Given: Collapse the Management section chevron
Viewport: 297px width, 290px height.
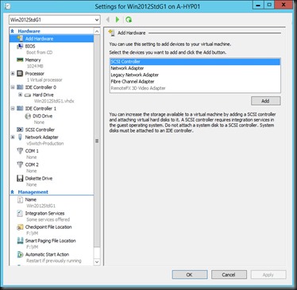Looking at the screenshot, I should (12, 192).
